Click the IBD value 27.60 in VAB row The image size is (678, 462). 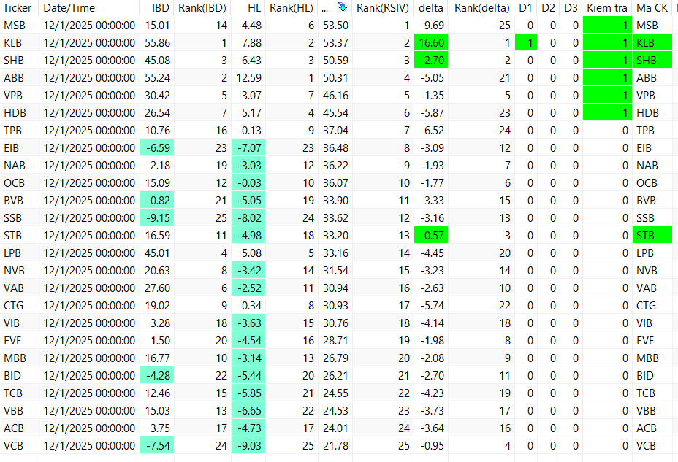pyautogui.click(x=157, y=288)
